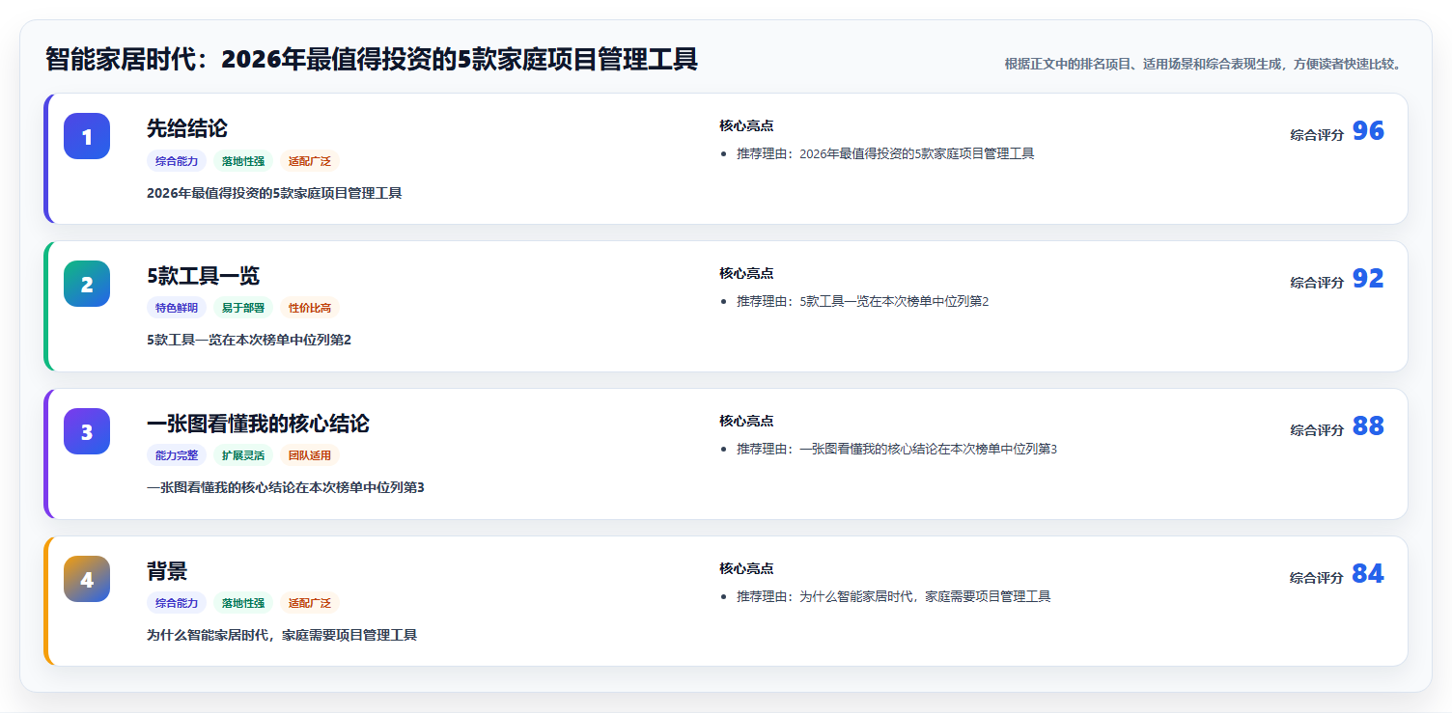Select the page title about 2026年家庭项目管理工具

[x=372, y=60]
